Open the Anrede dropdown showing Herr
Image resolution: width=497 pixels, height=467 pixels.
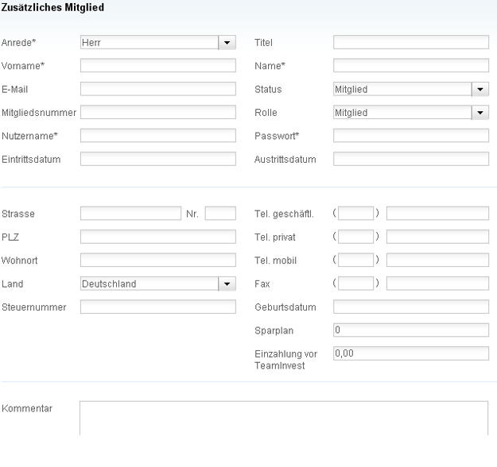158,42
